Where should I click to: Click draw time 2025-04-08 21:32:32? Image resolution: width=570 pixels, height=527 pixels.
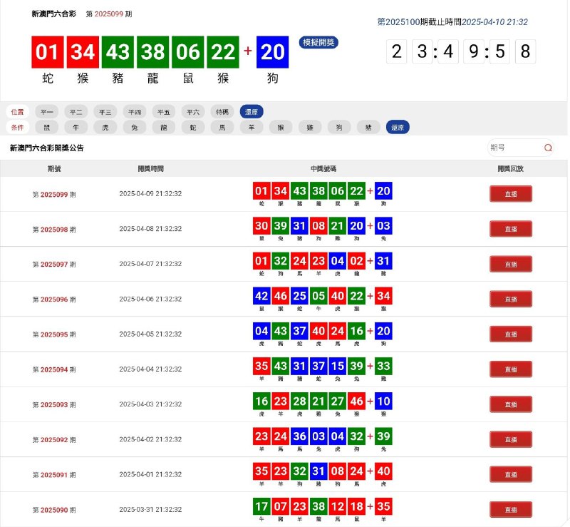click(x=150, y=229)
